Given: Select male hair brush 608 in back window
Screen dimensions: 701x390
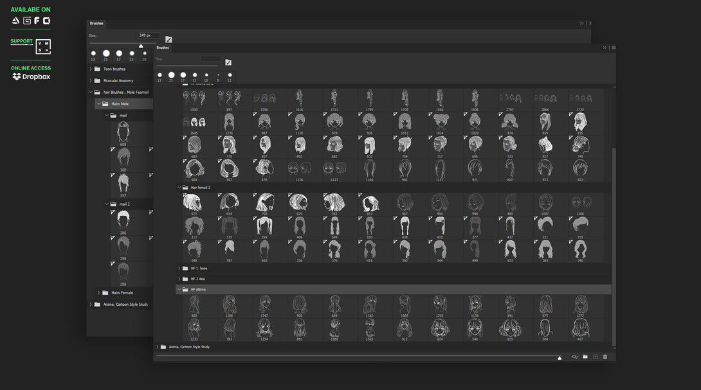Looking at the screenshot, I should click(x=123, y=134).
